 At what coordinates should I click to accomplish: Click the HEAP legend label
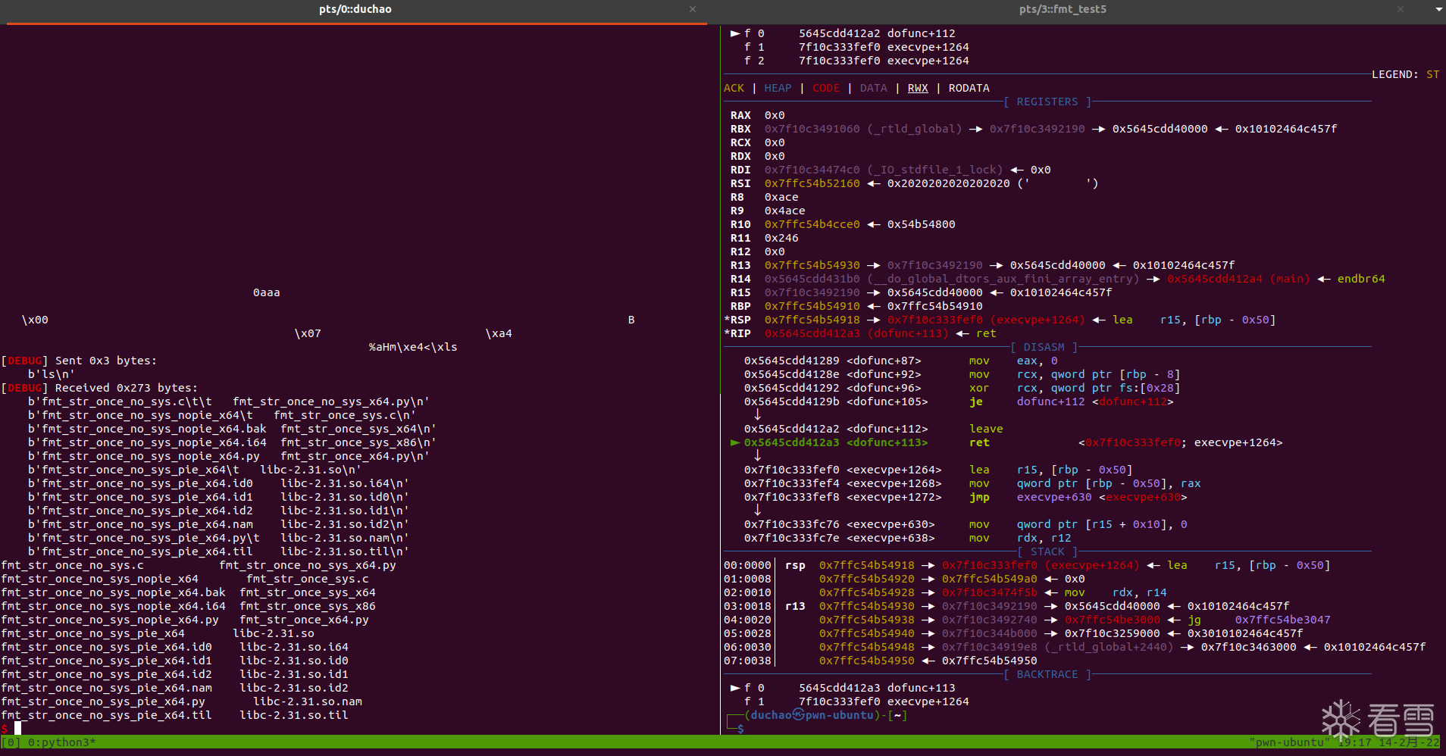(x=778, y=88)
